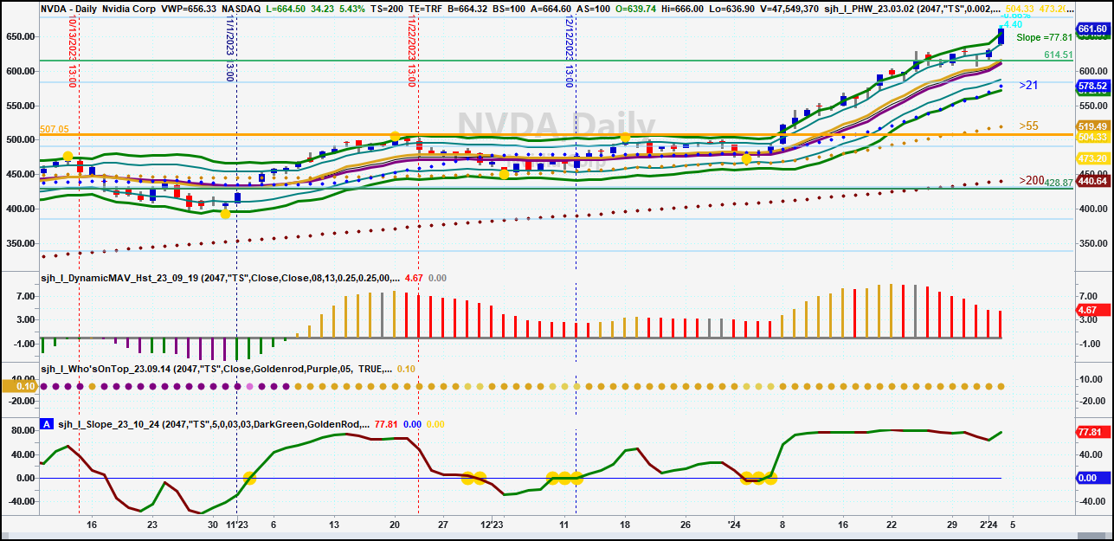Screen dimensions: 1114x541
Task: Click the "11'23" date axis label
Action: pos(237,525)
